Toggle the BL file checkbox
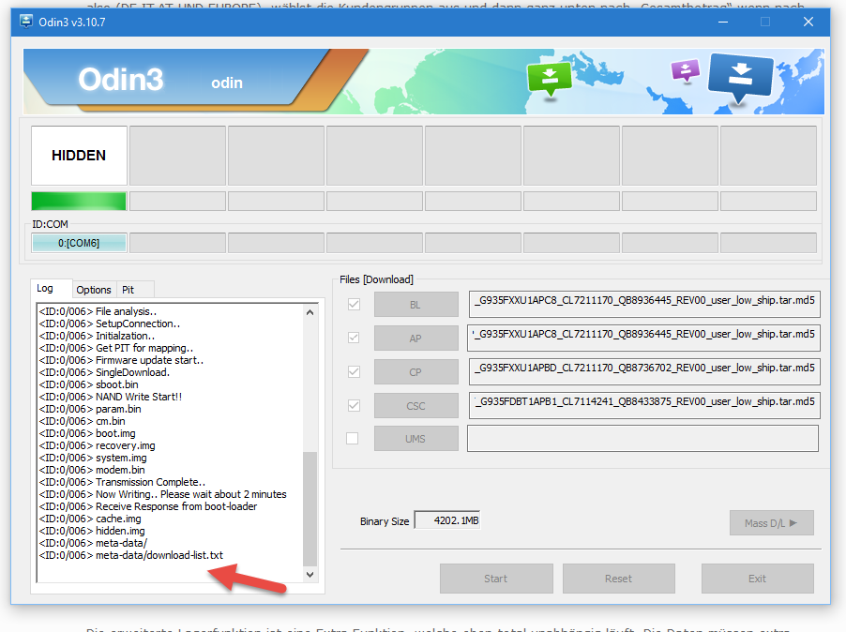The height and width of the screenshot is (632, 846). tap(354, 305)
